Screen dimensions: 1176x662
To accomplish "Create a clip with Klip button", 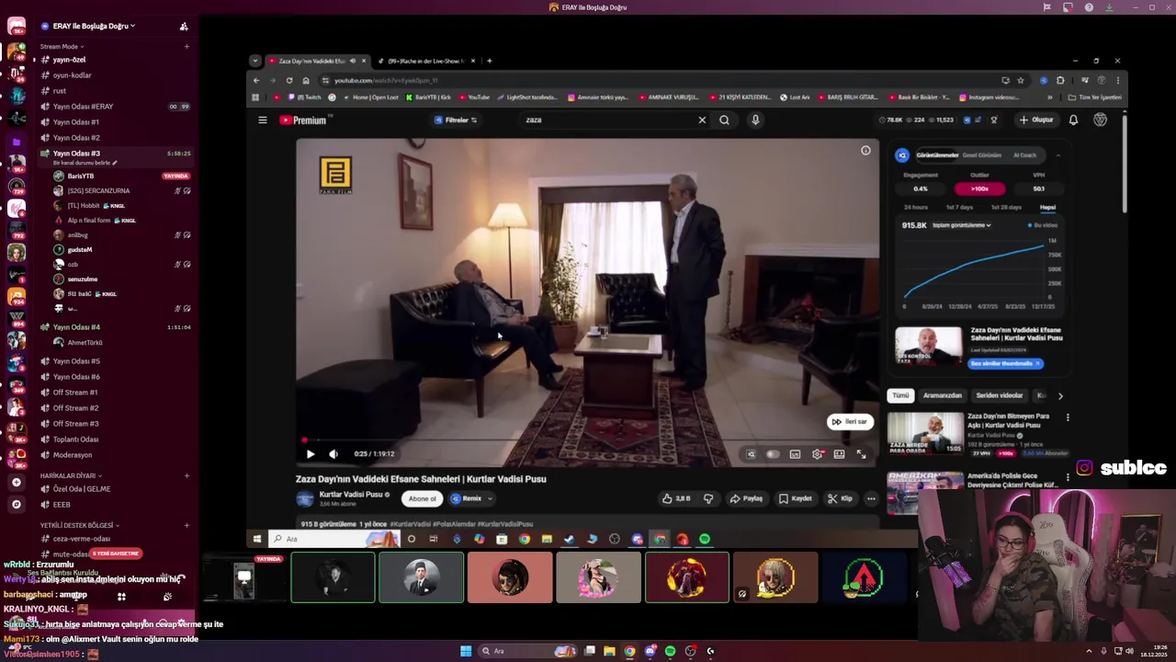I will (840, 498).
